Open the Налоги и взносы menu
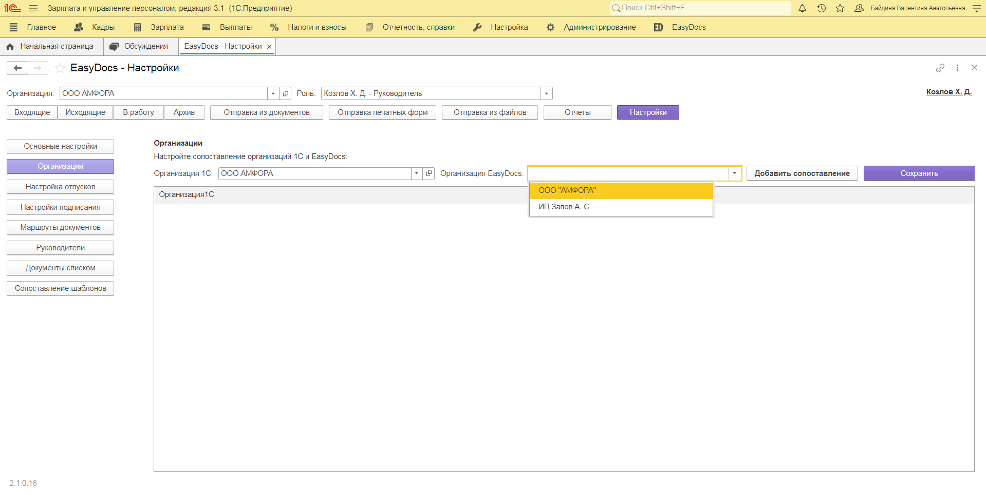Image resolution: width=986 pixels, height=495 pixels. 309,27
